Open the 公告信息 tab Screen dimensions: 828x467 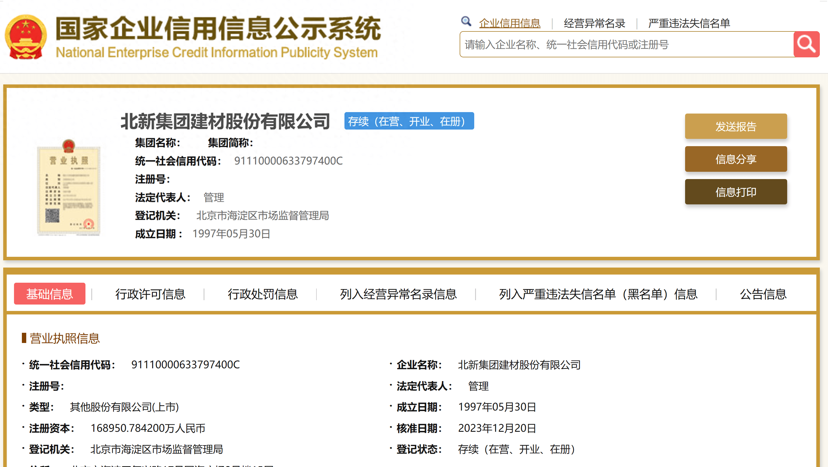pos(763,294)
